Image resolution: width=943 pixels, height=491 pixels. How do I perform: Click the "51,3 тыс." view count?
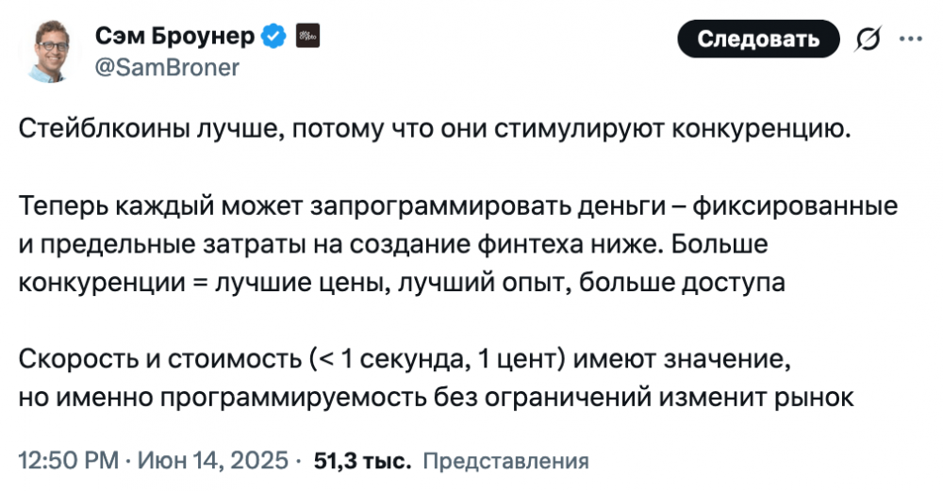click(x=364, y=462)
